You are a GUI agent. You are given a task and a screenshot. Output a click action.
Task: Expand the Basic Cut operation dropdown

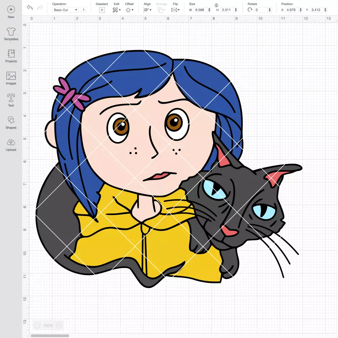66,10
